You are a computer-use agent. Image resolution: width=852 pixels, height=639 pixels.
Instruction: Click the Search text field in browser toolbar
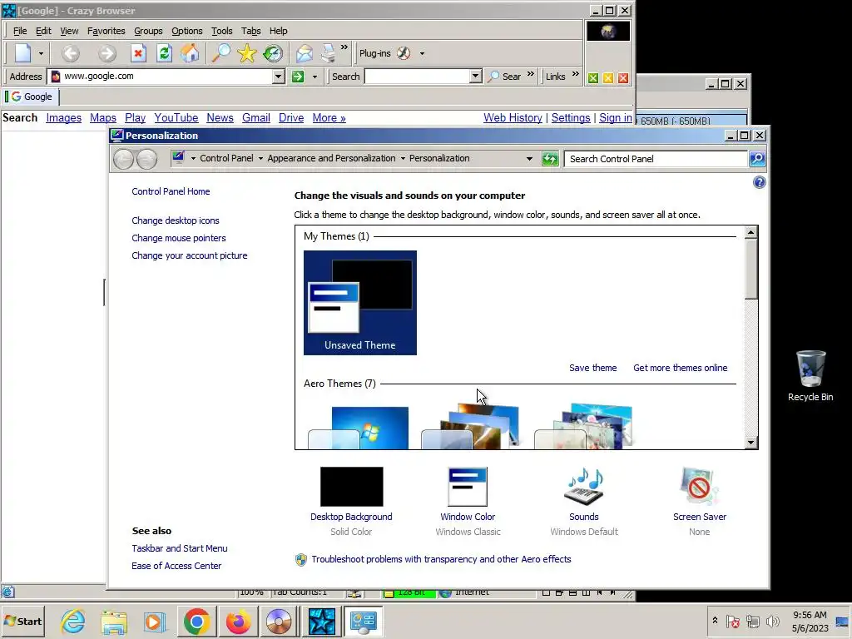coord(417,76)
